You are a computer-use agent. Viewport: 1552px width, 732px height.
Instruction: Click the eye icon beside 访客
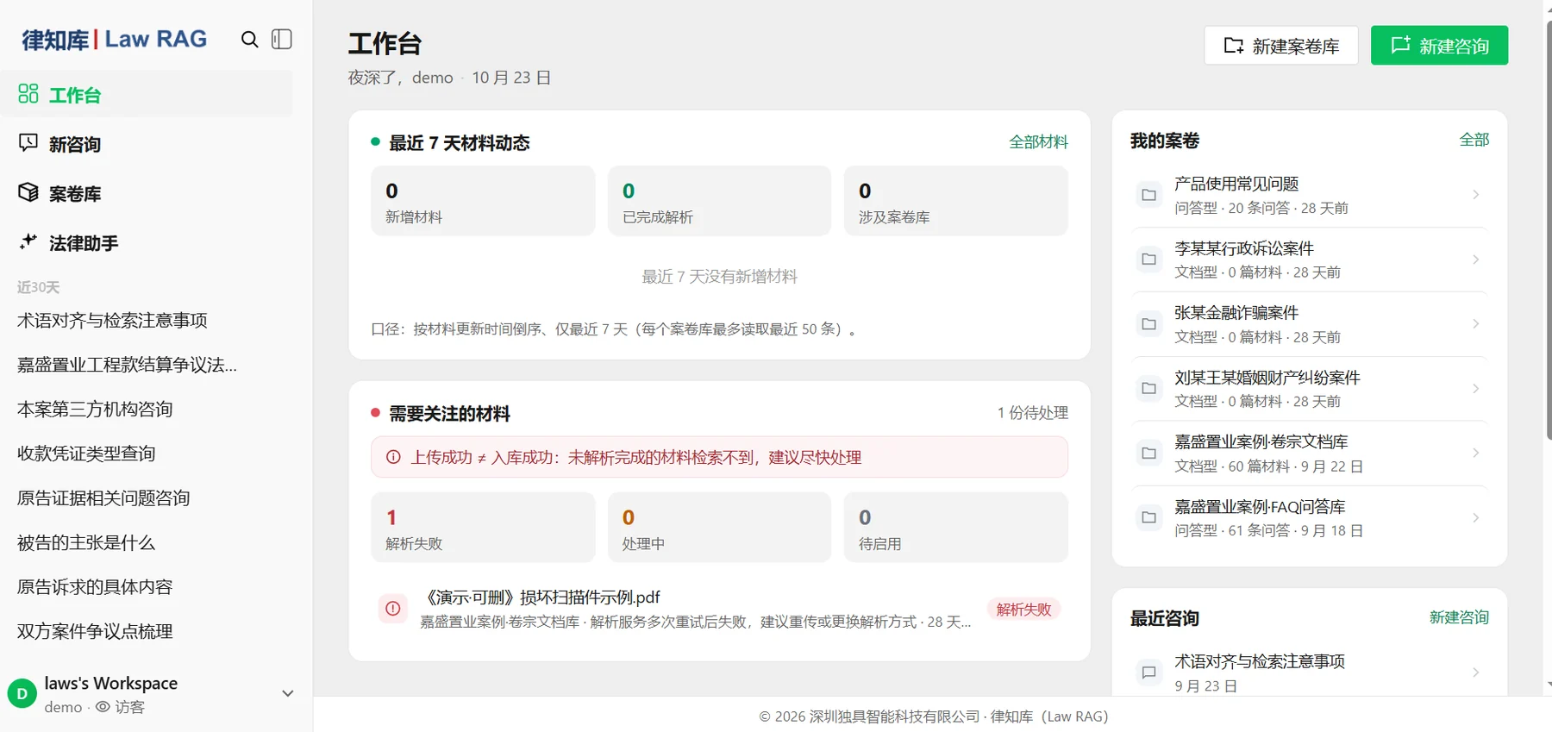[103, 707]
